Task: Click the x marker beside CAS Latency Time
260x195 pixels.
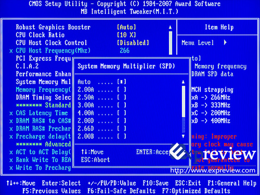Action: coord(11,113)
